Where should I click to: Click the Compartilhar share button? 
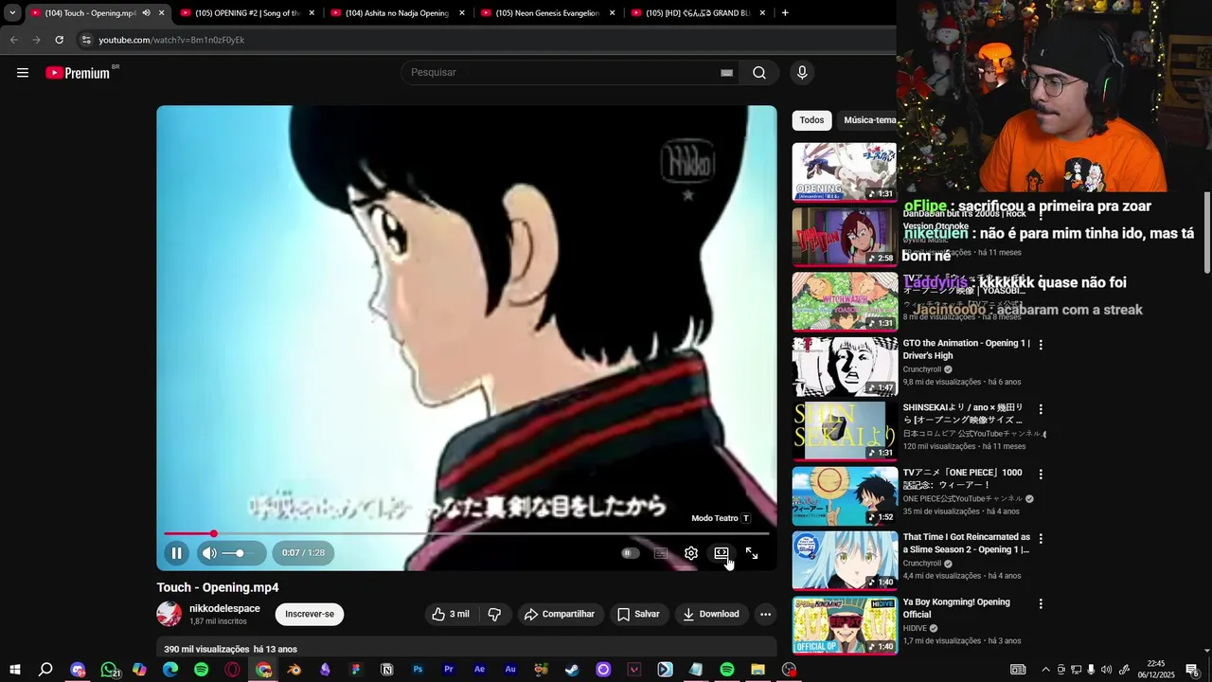tap(560, 614)
